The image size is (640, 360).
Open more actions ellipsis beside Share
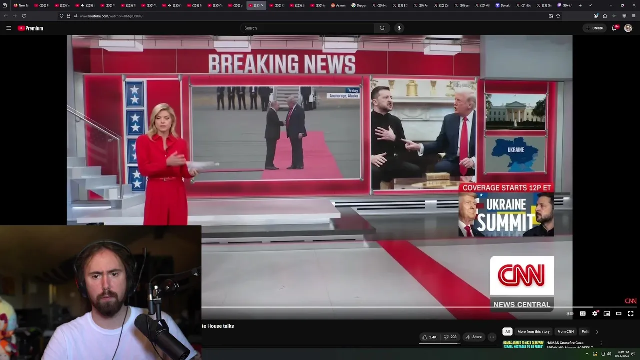click(x=492, y=337)
